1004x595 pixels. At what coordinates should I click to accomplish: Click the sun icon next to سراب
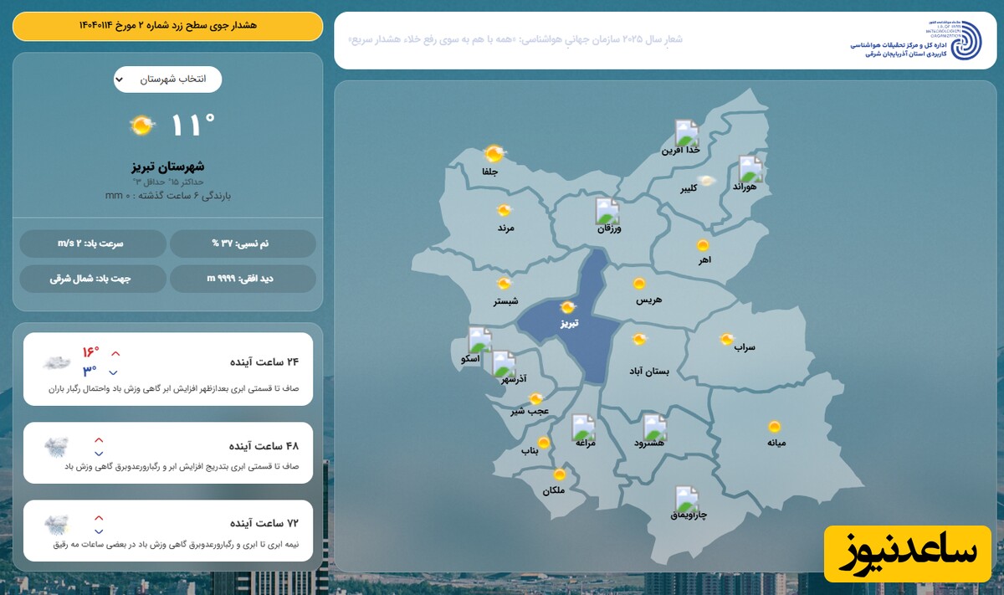(x=727, y=339)
